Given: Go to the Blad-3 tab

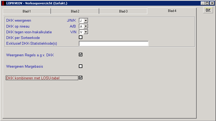Looking at the screenshot, I should (123, 11).
